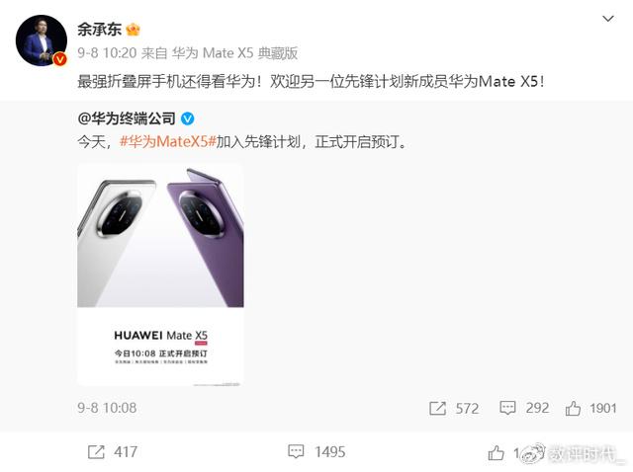The width and height of the screenshot is (633, 472).
Task: Open the @华为终端公司 account link
Action: 127,118
